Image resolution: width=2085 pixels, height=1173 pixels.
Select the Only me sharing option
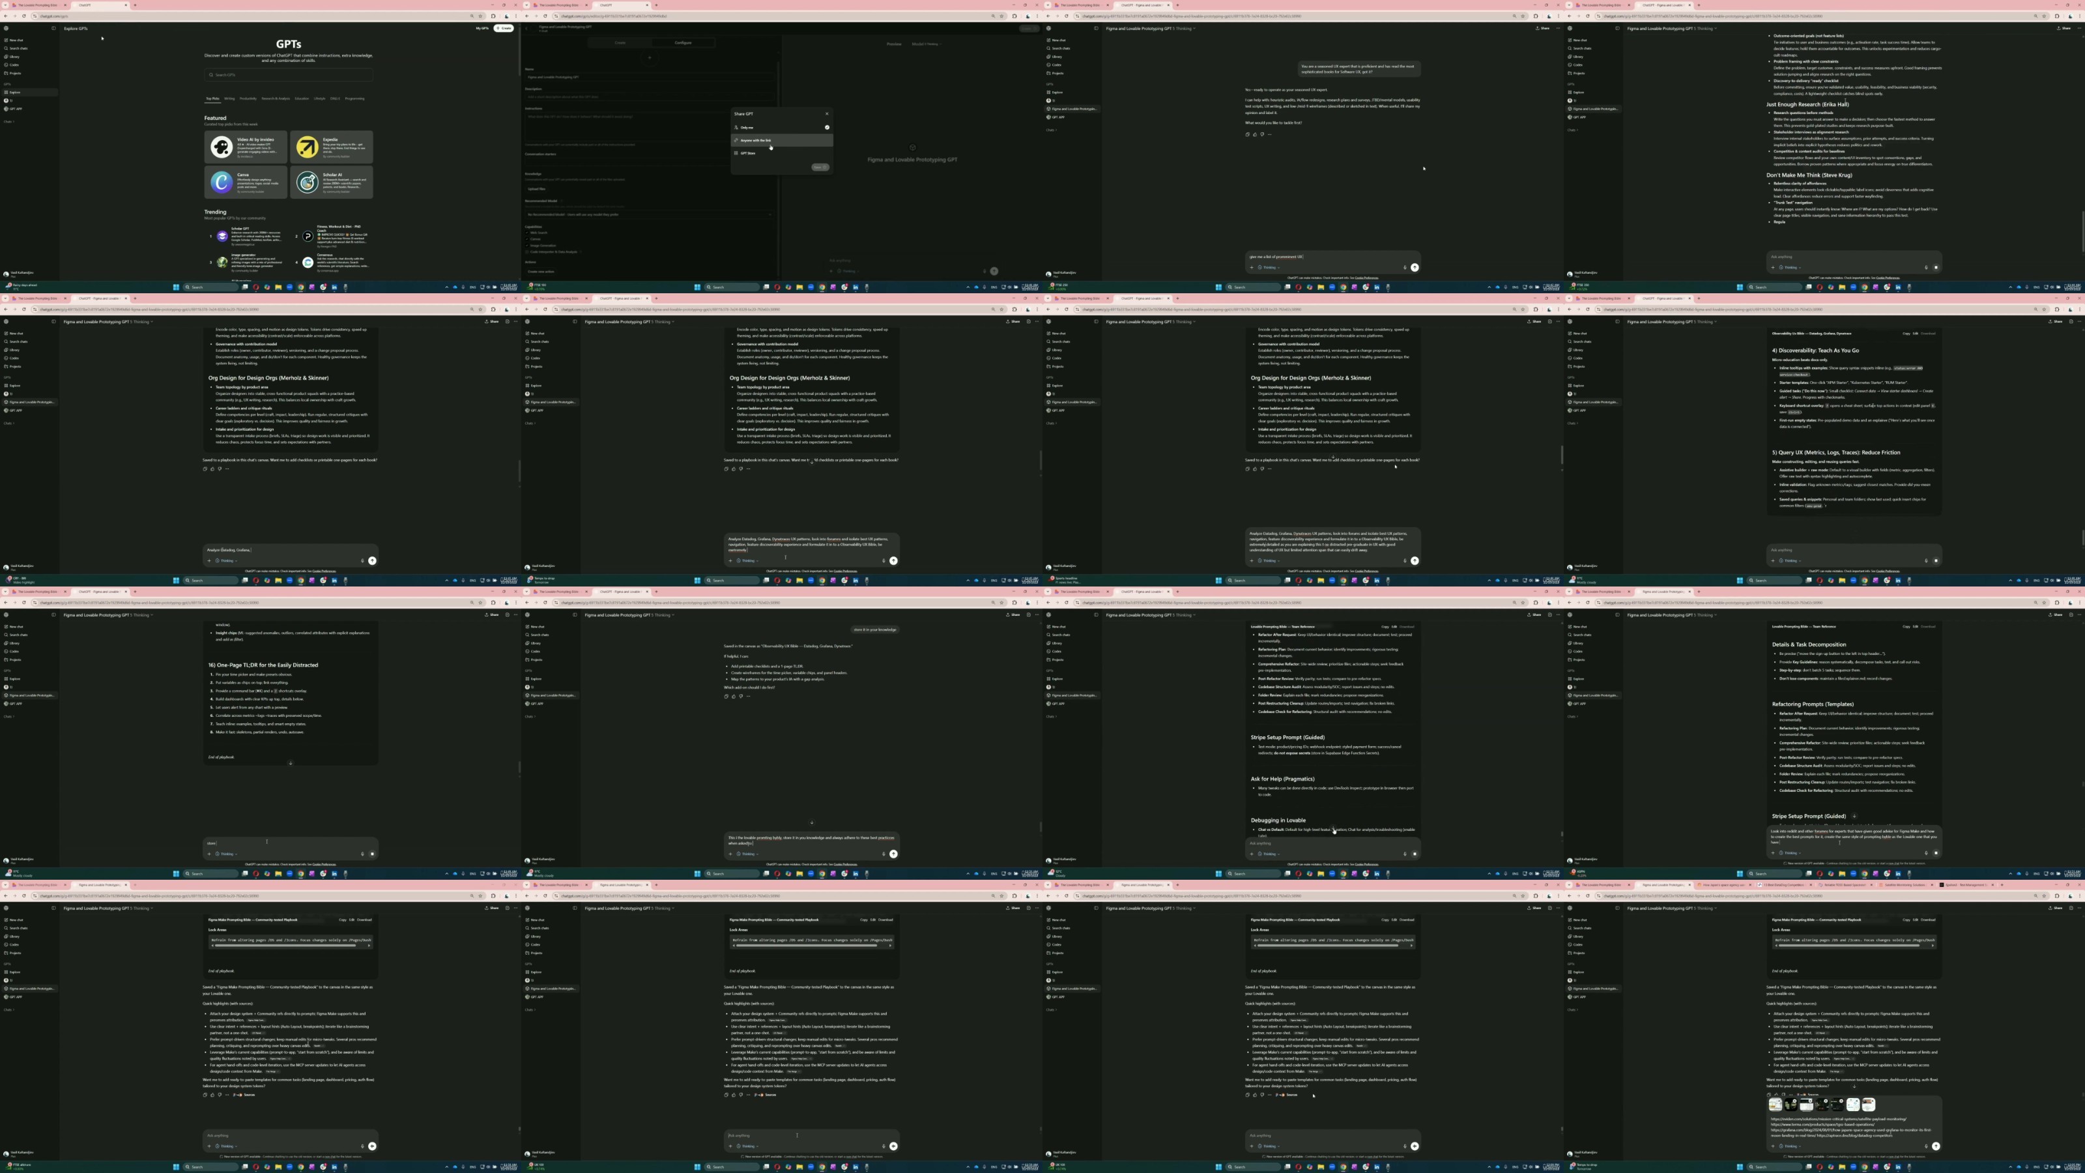(x=782, y=127)
